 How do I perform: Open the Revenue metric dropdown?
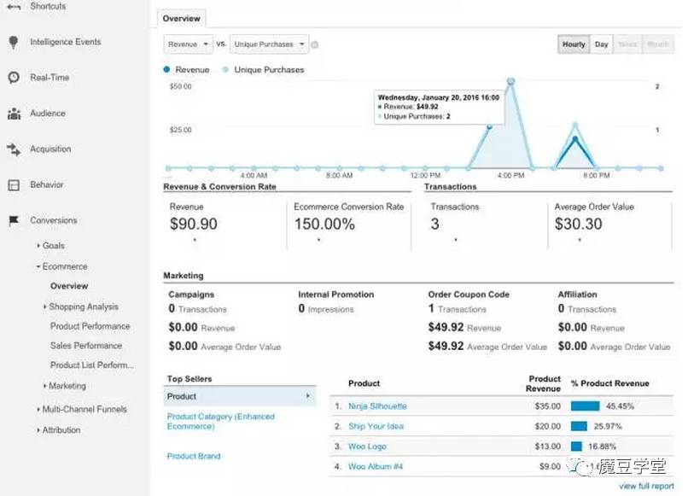pos(189,44)
